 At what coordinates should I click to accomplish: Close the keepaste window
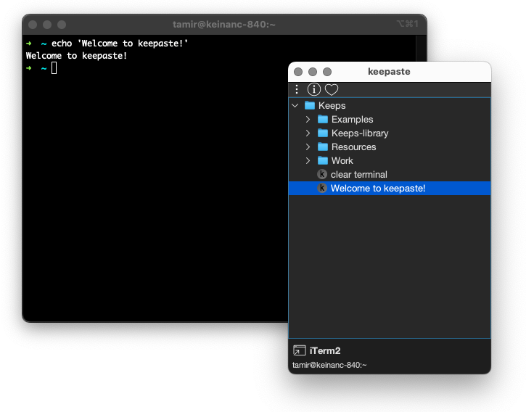[x=298, y=72]
